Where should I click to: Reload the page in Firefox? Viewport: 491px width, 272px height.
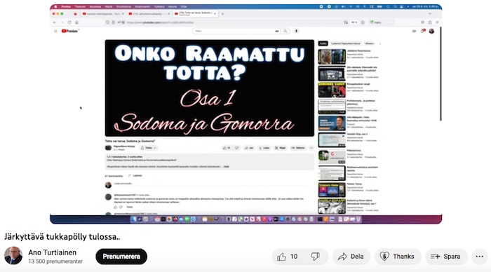point(69,22)
